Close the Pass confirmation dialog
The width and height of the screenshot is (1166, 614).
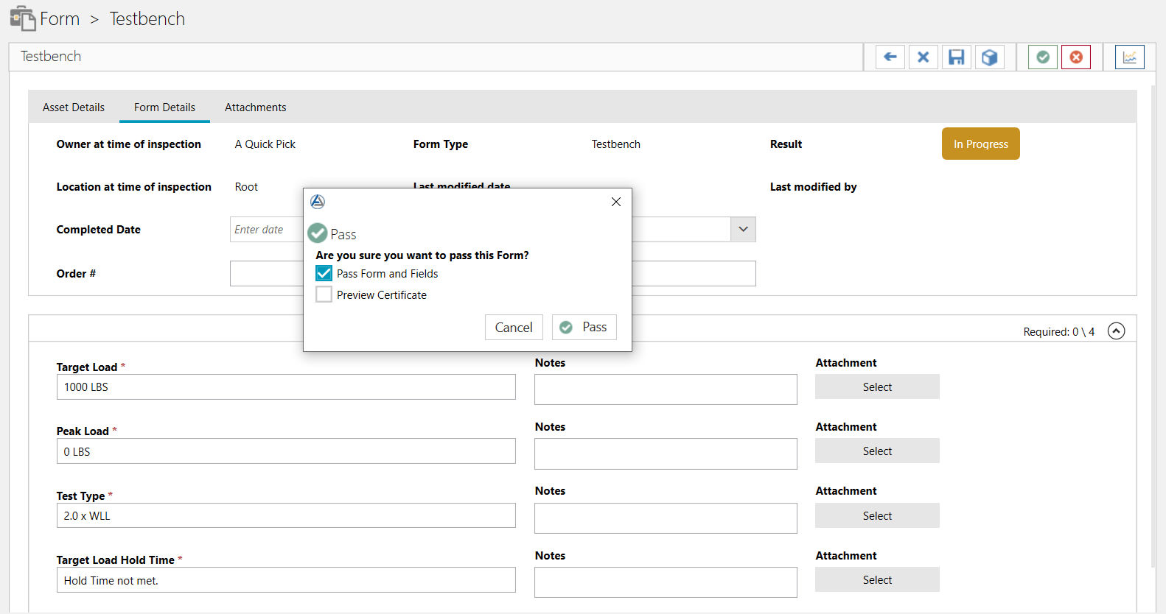616,202
